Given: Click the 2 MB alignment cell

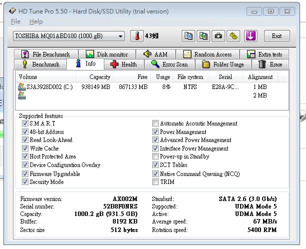Looking at the screenshot, I should point(260,95).
